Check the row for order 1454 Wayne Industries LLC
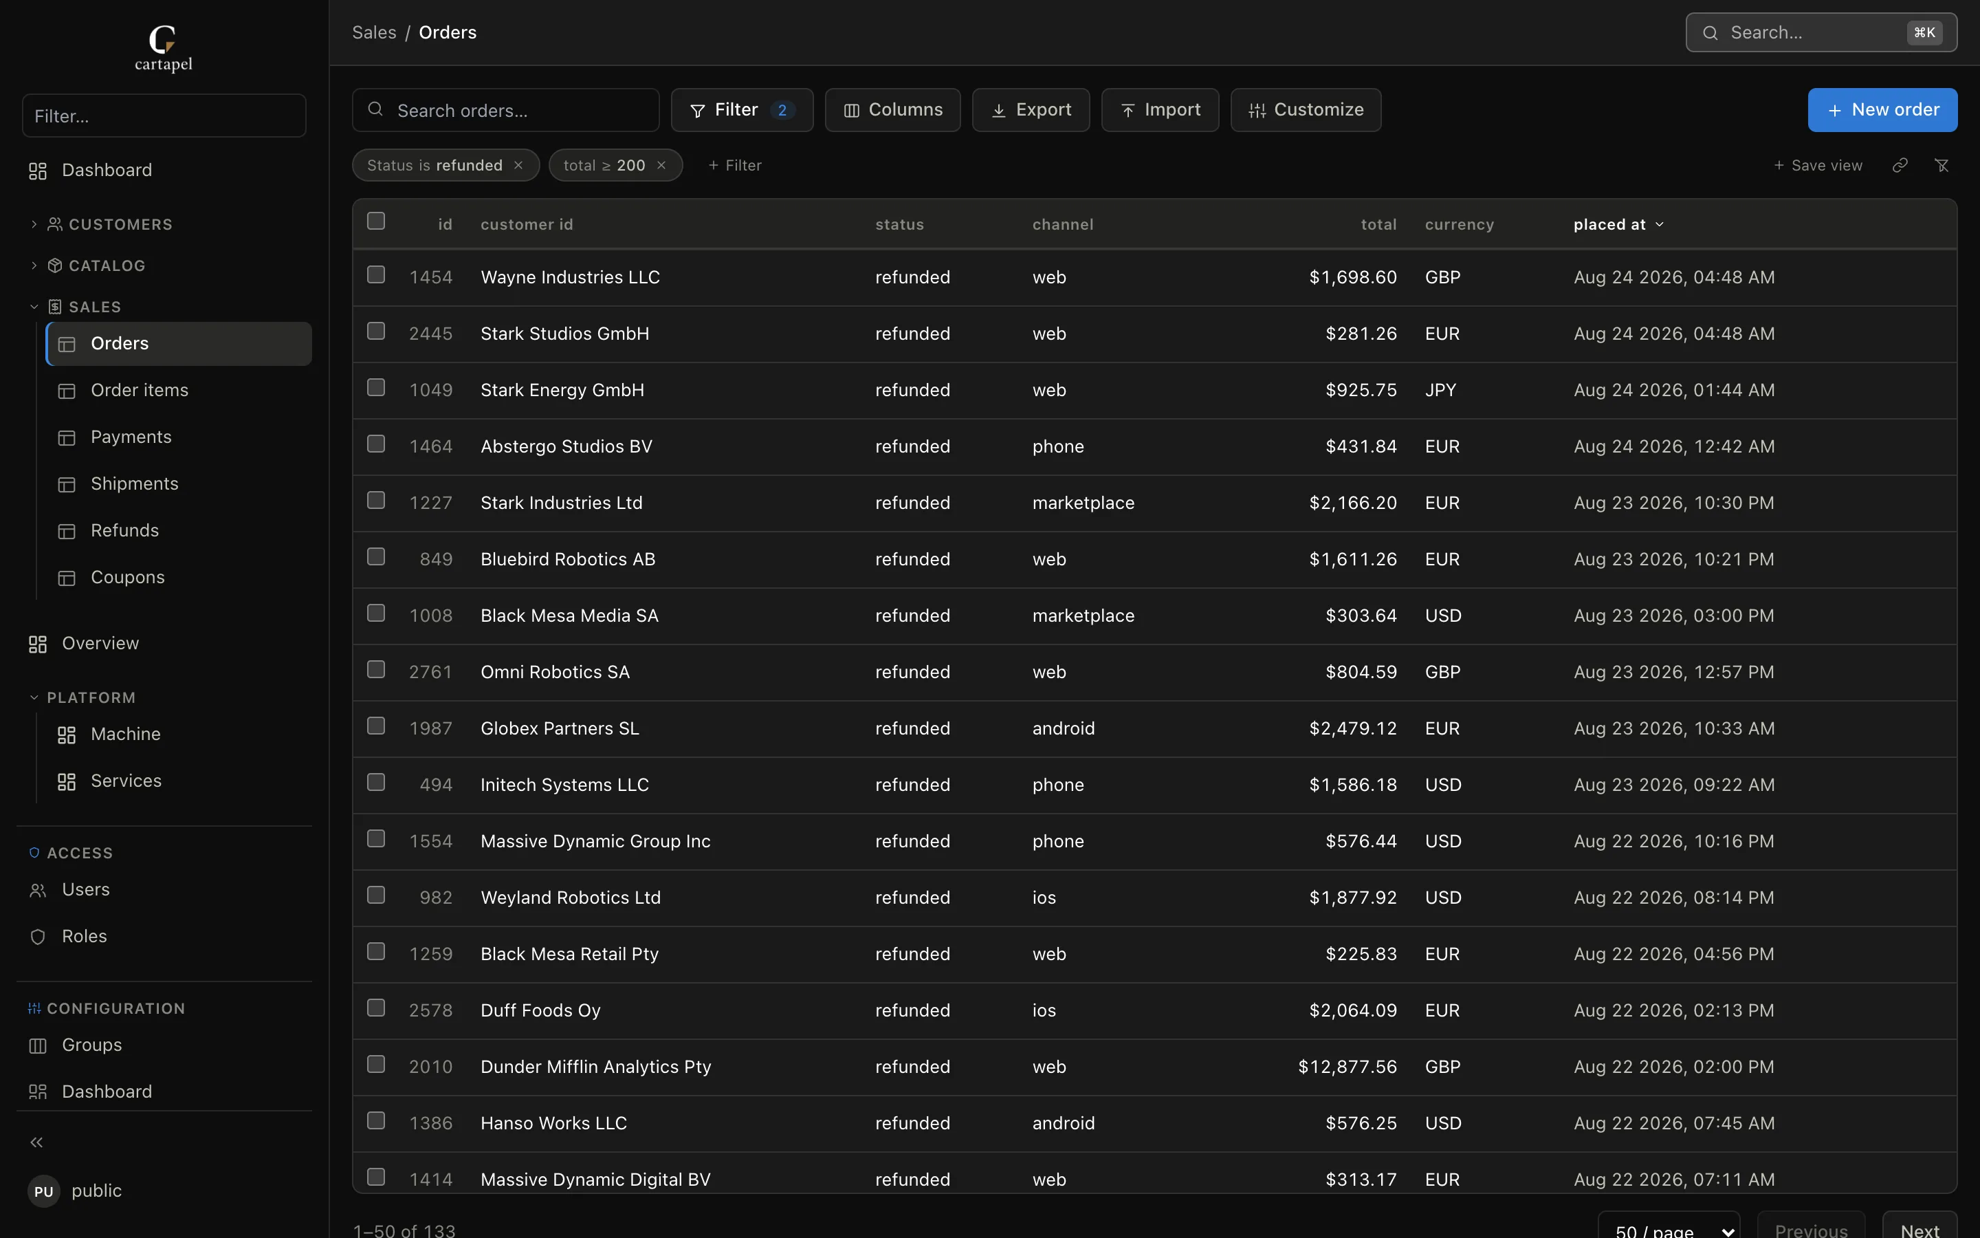Image resolution: width=1980 pixels, height=1238 pixels. [376, 274]
